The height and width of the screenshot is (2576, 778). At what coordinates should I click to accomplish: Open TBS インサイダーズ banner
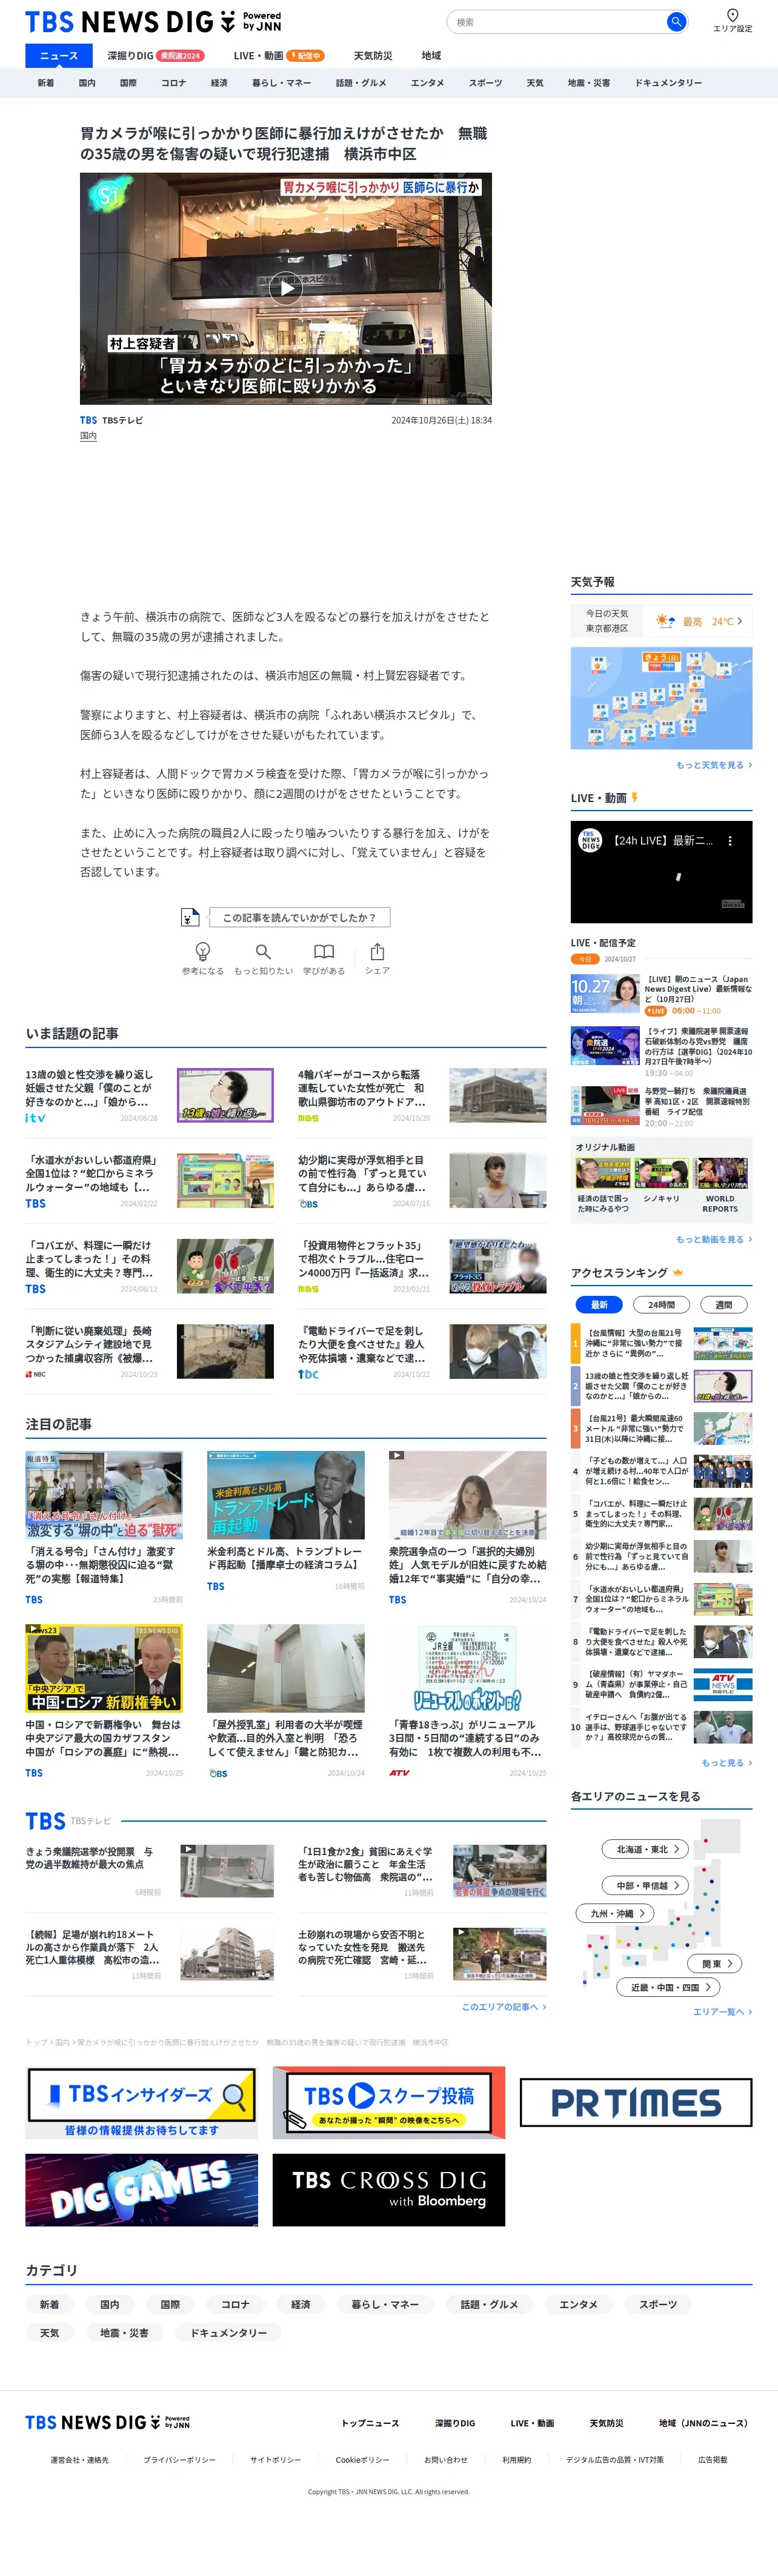(x=141, y=2103)
